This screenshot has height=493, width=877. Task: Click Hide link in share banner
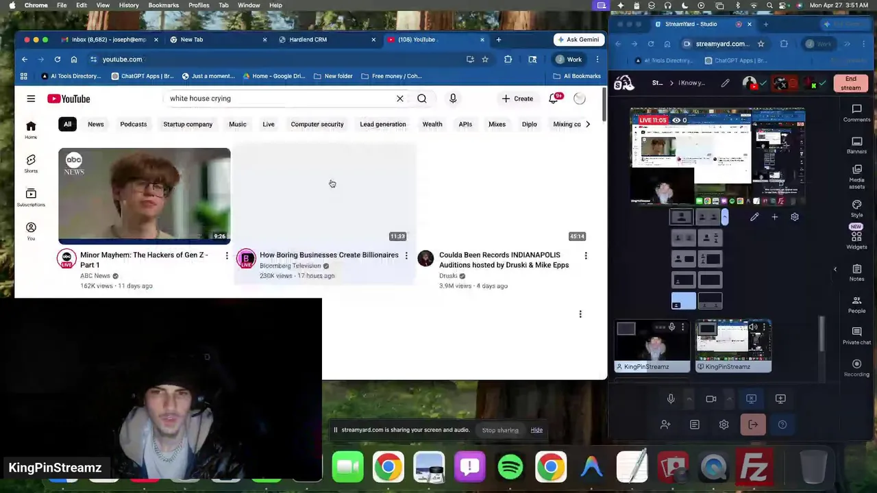536,430
